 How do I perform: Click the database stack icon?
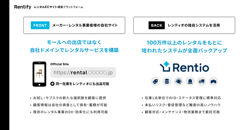pos(167,81)
